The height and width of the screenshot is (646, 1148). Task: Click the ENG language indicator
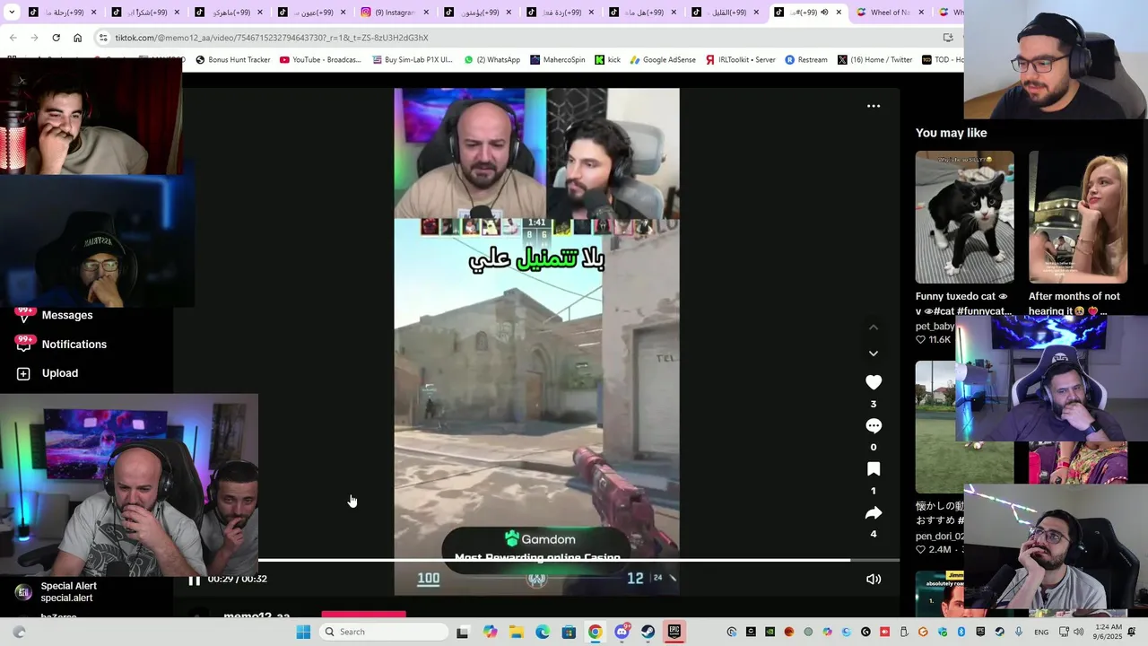1041,633
